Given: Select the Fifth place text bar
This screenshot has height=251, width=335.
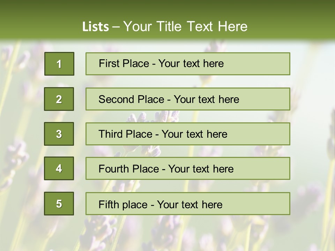Looking at the screenshot, I should click(x=188, y=204).
